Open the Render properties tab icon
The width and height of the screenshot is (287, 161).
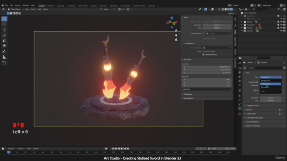(239, 68)
